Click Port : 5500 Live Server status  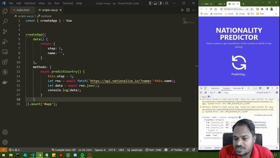click(153, 150)
